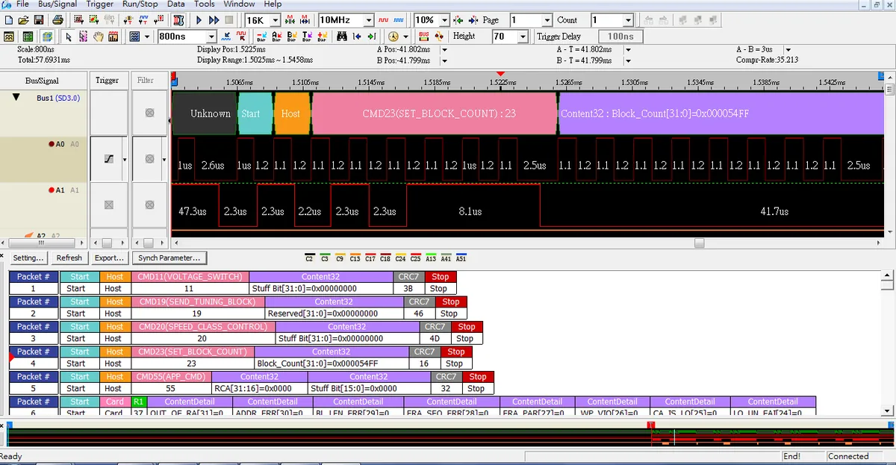The image size is (896, 465).
Task: Select the arrow pointer tool
Action: click(69, 37)
